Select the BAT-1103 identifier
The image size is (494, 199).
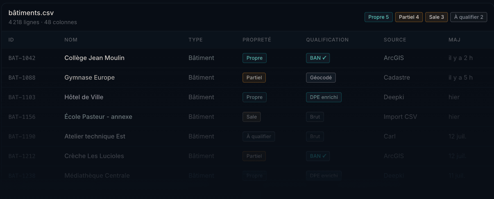tap(22, 97)
